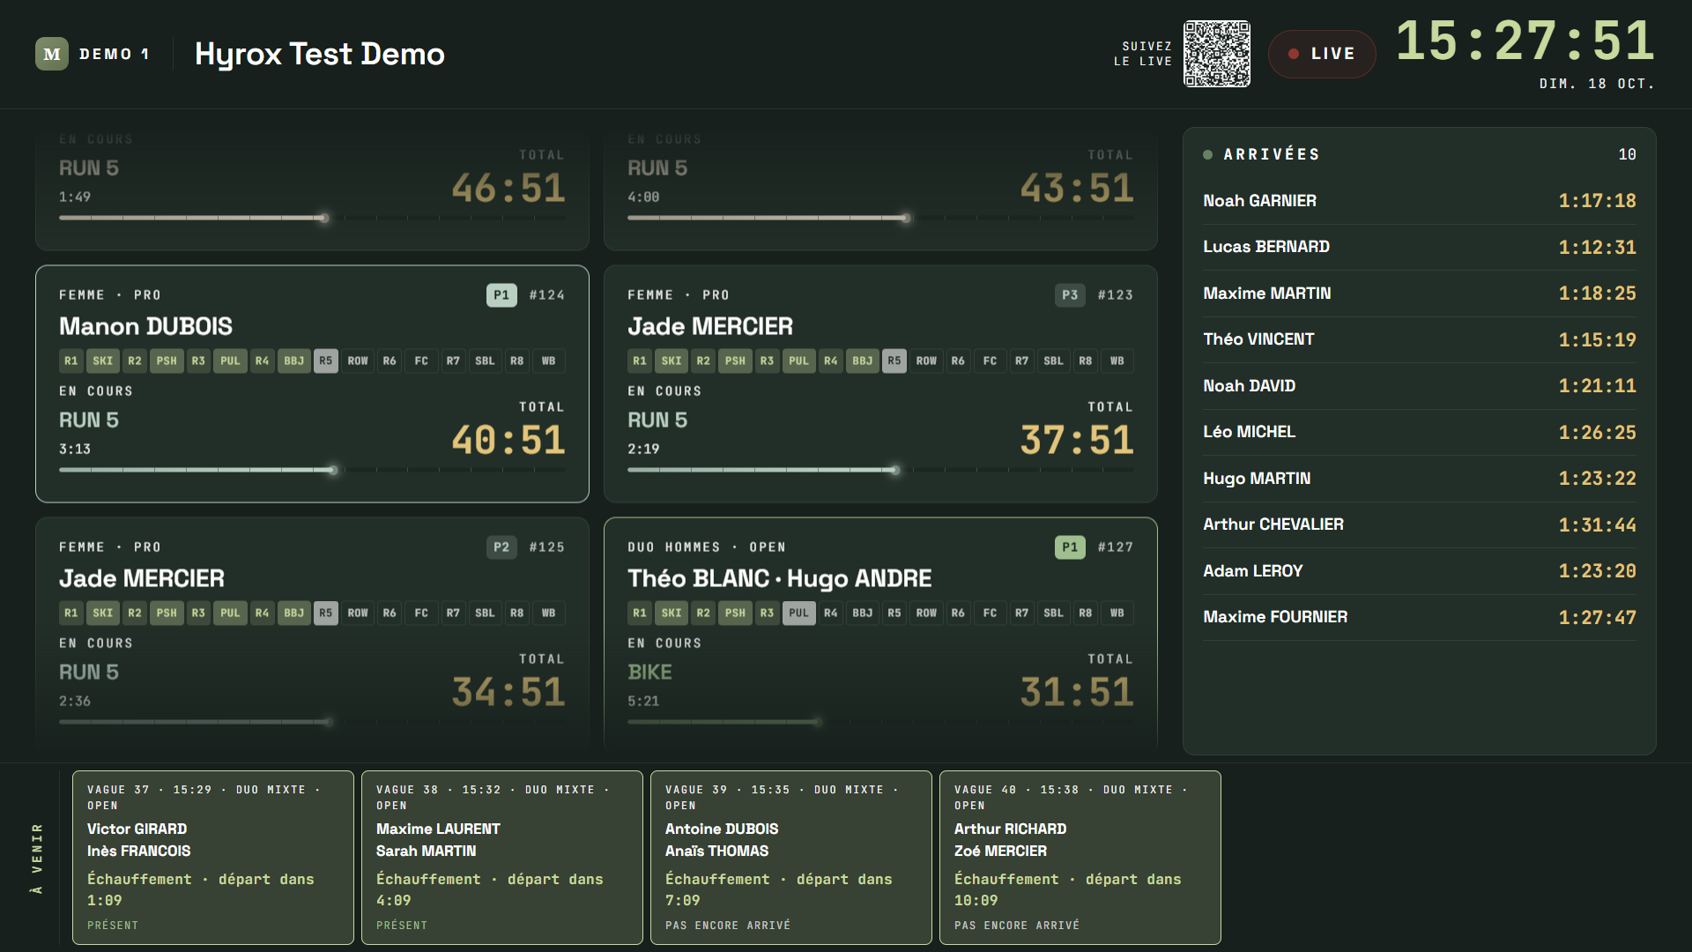Click the ARRIVÉES count 10
1692x952 pixels.
click(x=1627, y=154)
